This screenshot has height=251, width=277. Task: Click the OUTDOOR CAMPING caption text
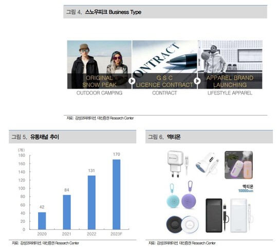coord(99,93)
